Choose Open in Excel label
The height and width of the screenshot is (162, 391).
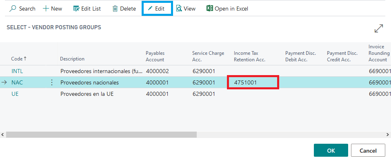[231, 9]
